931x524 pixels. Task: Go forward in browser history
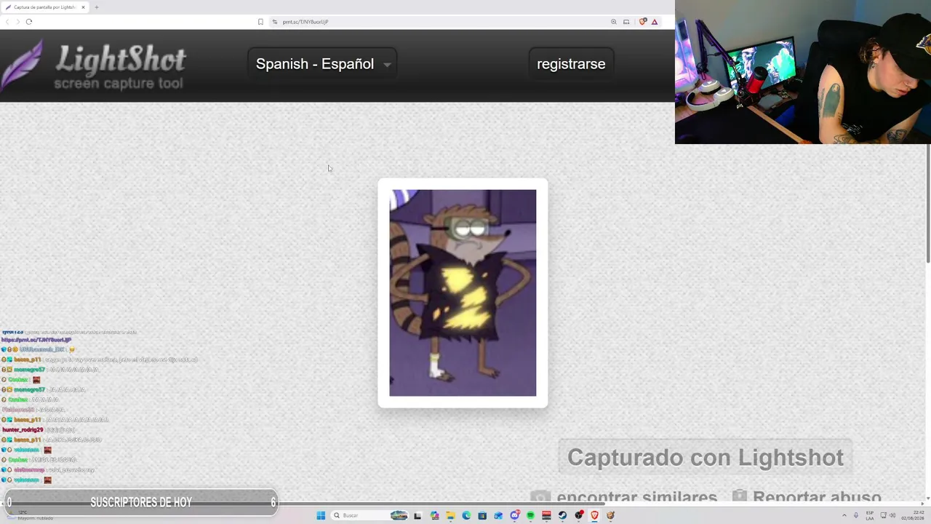click(x=17, y=22)
